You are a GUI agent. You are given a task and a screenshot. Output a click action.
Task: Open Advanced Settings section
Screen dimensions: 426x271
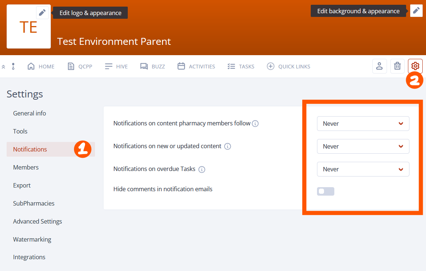pyautogui.click(x=38, y=221)
